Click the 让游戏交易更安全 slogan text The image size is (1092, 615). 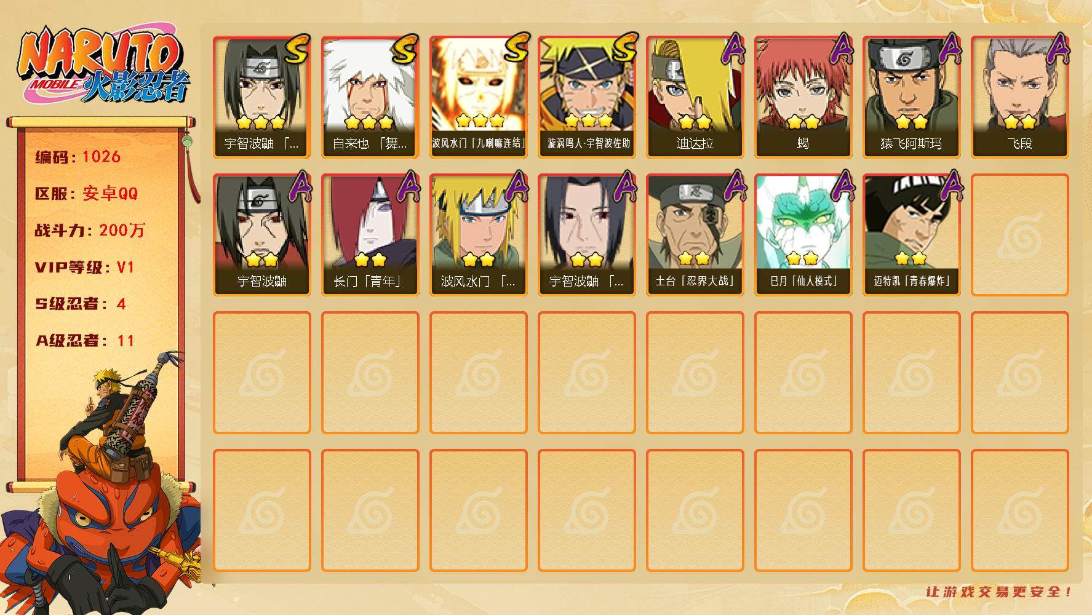coord(999,592)
